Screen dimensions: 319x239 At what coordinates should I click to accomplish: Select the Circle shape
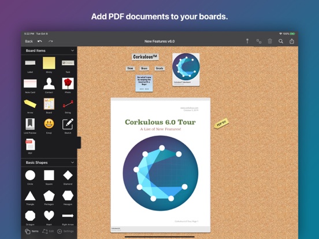(30, 175)
